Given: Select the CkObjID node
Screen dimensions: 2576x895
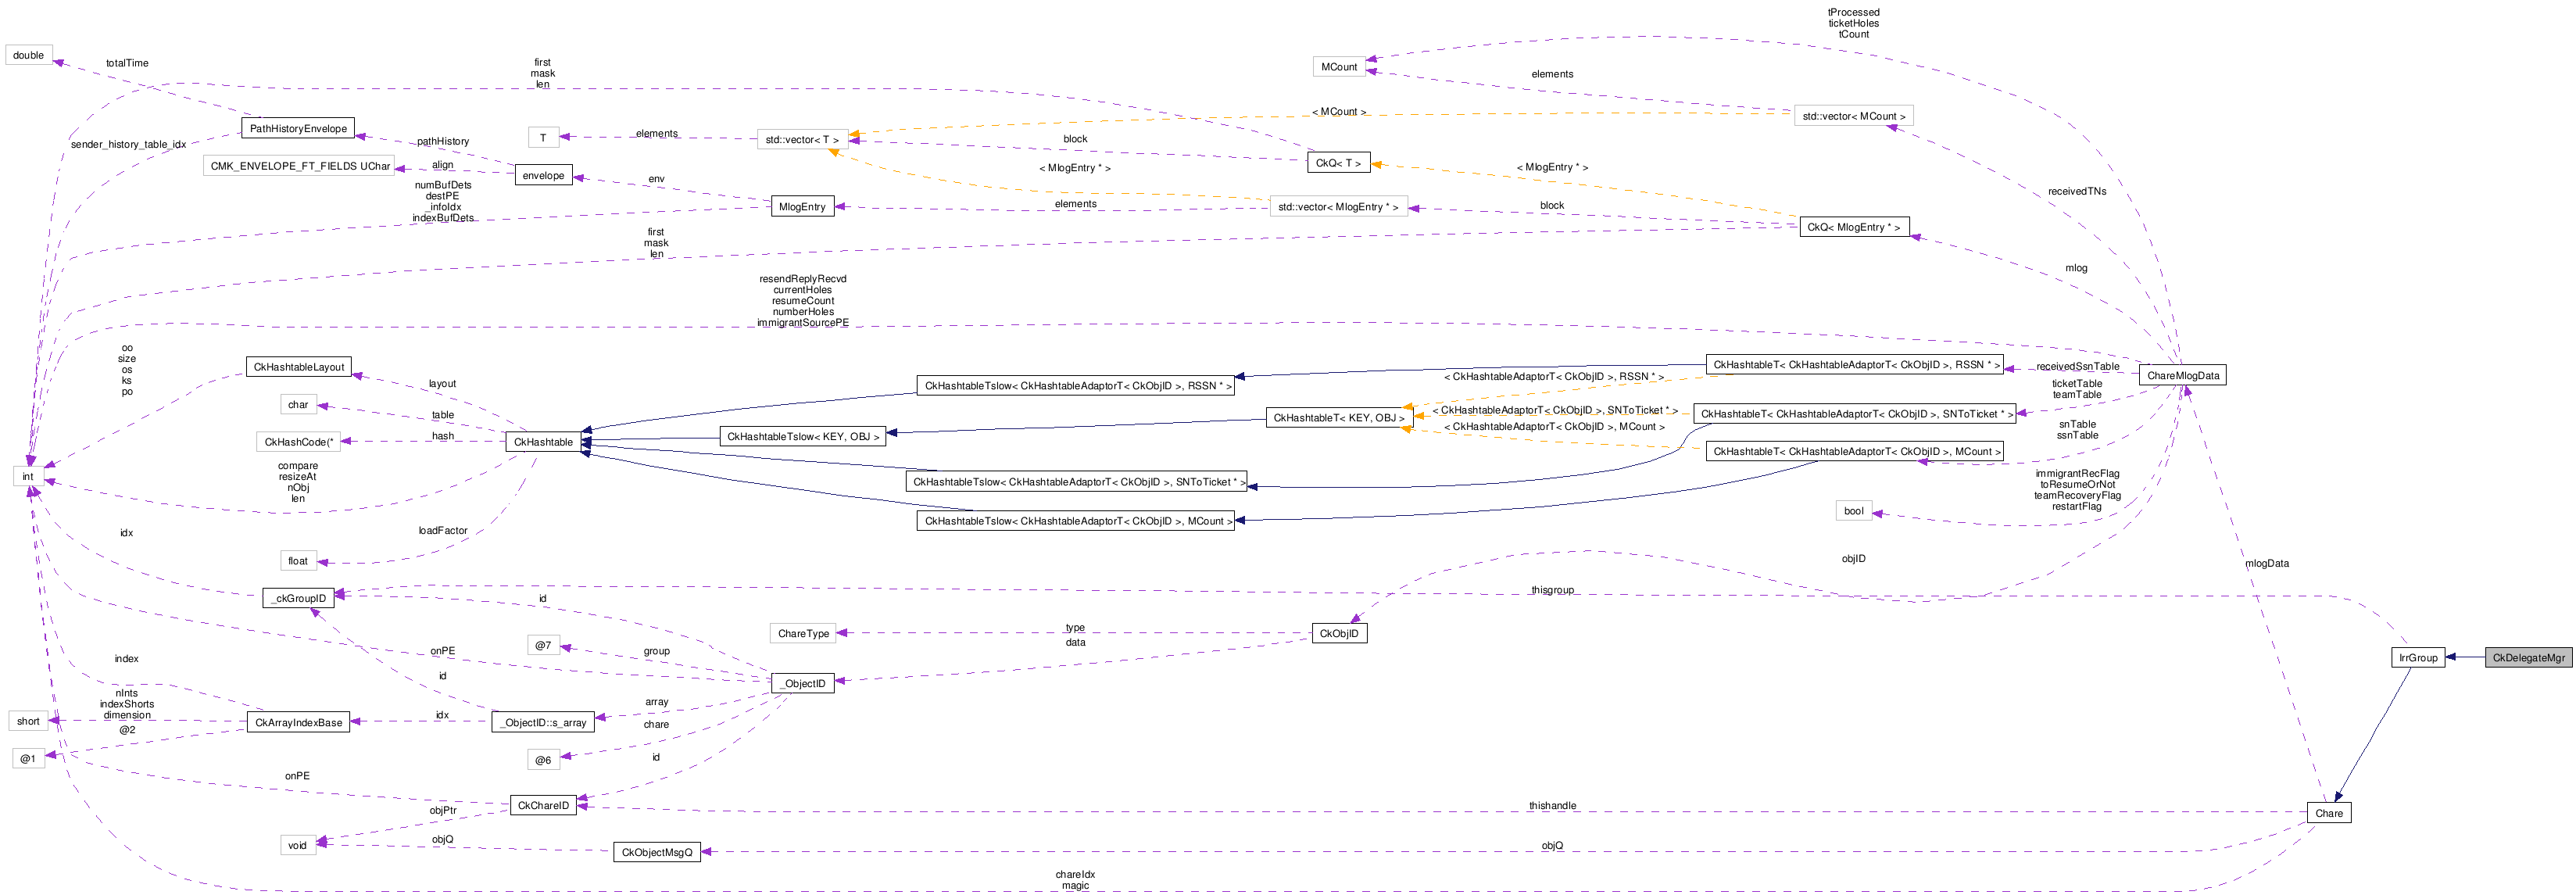Looking at the screenshot, I should (x=1338, y=633).
